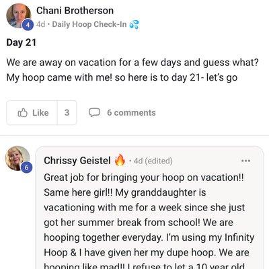This screenshot has width=269, height=269.
Task: Open the Day 21 post title
Action: [x=22, y=42]
